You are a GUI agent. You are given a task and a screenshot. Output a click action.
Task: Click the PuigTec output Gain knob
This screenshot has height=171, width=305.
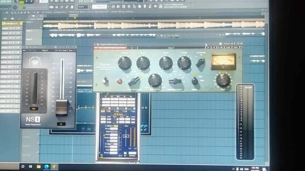[223, 80]
